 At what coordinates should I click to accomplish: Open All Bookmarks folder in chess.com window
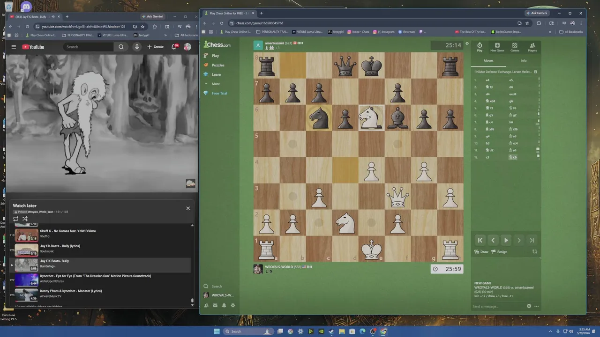tap(571, 32)
